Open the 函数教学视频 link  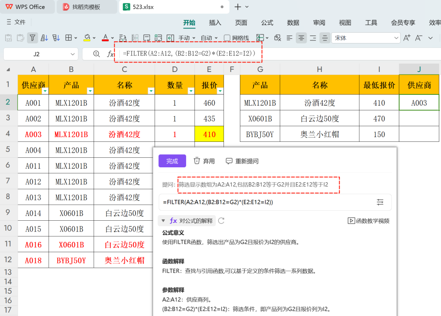[369, 221]
